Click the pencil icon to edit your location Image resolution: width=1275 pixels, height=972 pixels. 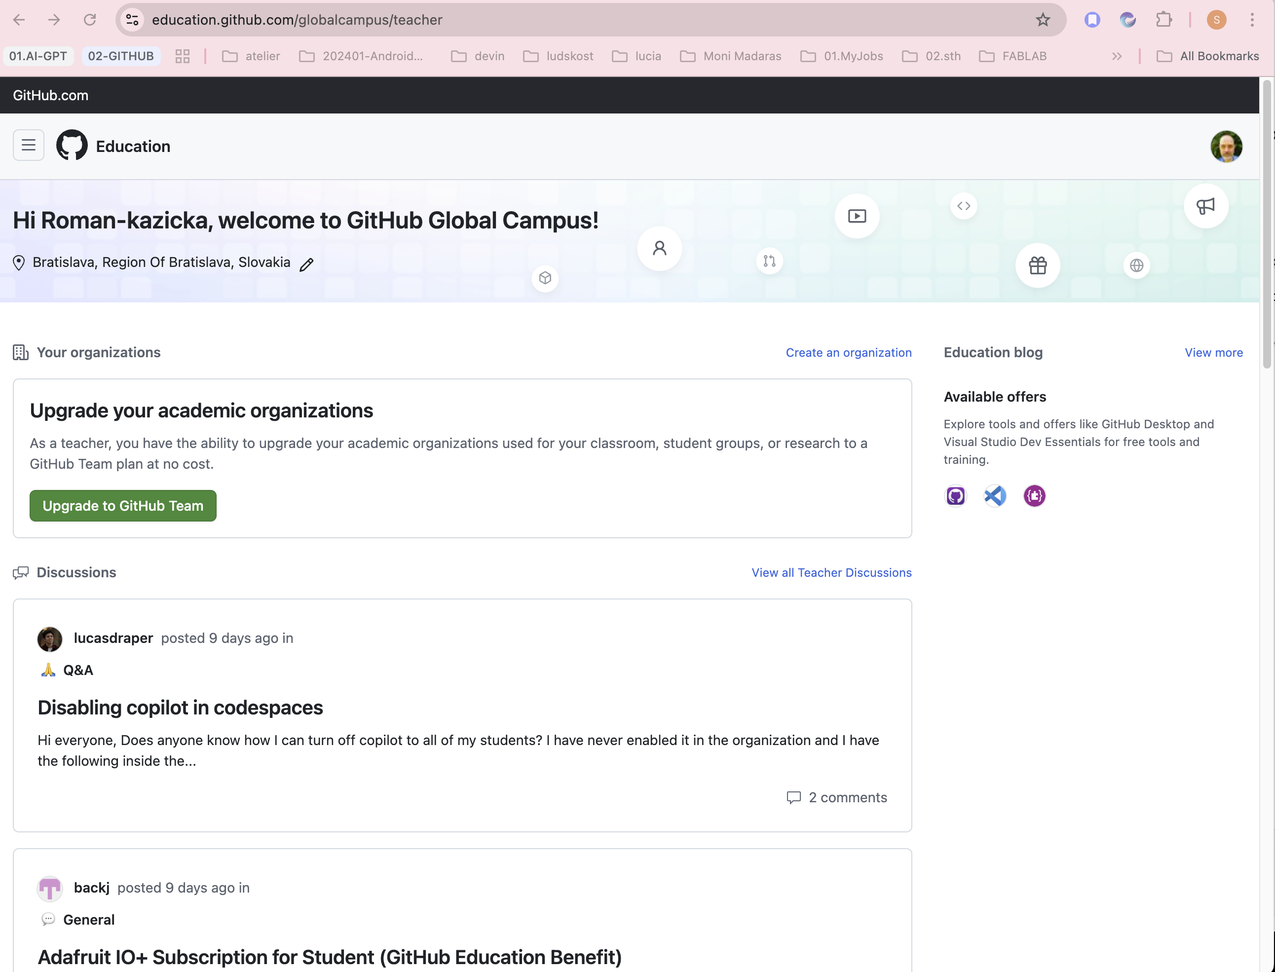[x=306, y=264]
